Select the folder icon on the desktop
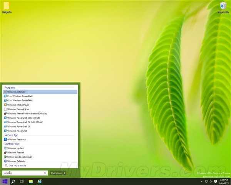Viewport: 231px width, 185px height. (x=7, y=8)
